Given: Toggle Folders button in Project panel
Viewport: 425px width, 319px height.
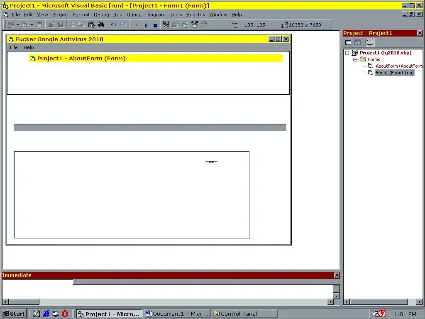Looking at the screenshot, I should pos(370,42).
